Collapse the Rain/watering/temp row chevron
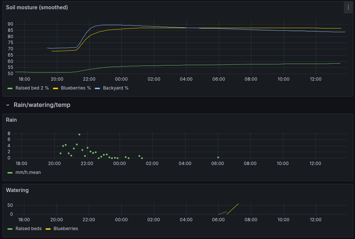The image size is (355, 239). point(8,105)
